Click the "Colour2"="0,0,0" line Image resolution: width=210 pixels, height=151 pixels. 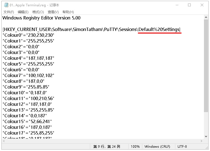coord(21,47)
